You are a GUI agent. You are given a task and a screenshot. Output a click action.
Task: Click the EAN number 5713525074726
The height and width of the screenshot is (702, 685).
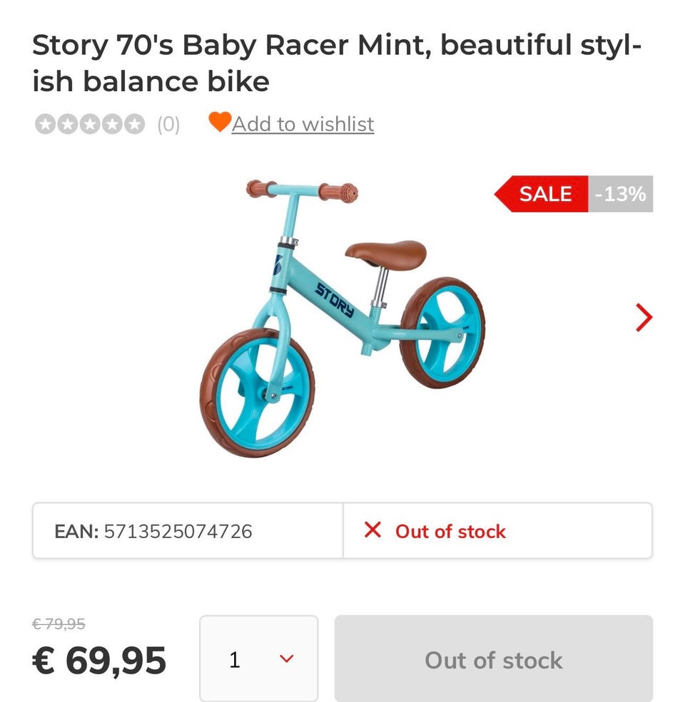pos(178,531)
